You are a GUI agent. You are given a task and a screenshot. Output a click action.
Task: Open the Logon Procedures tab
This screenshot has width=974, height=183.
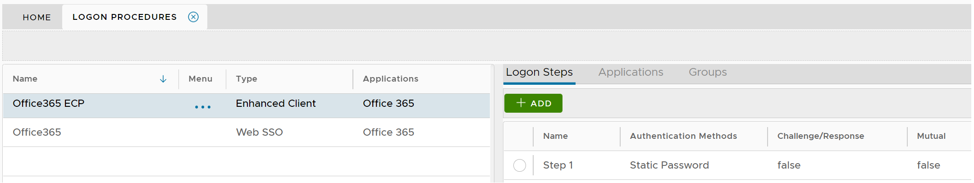pyautogui.click(x=124, y=17)
